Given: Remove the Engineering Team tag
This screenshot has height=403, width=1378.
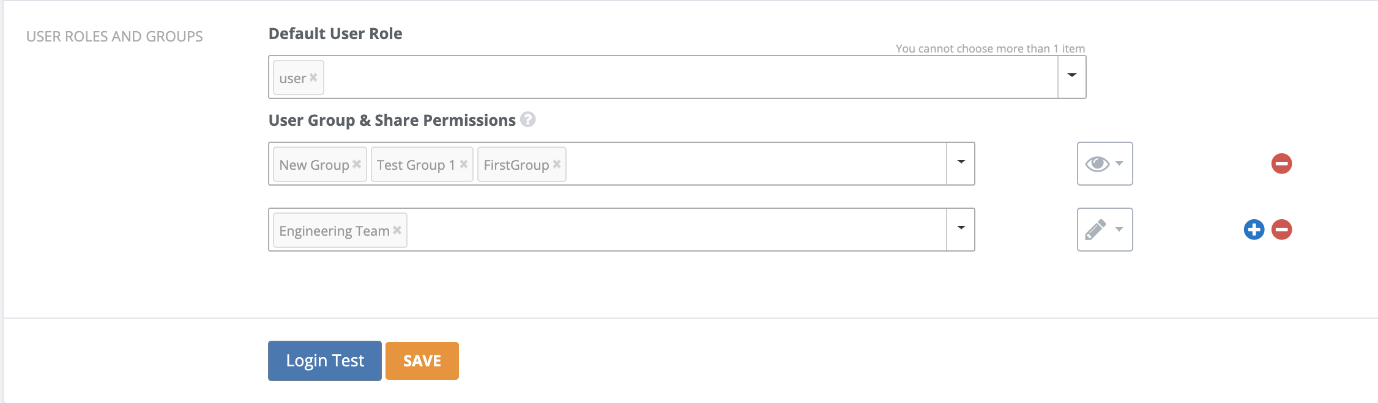Looking at the screenshot, I should coord(397,230).
